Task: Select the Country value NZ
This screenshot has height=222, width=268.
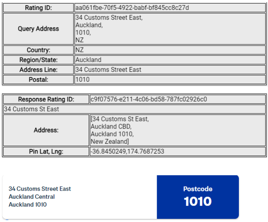Action: pos(79,50)
